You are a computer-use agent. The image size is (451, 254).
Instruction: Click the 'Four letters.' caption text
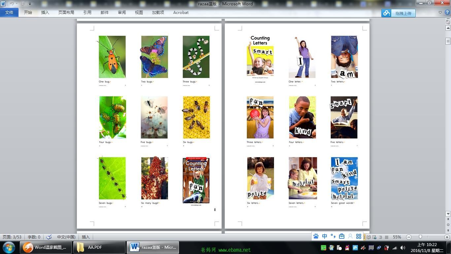tap(296, 142)
